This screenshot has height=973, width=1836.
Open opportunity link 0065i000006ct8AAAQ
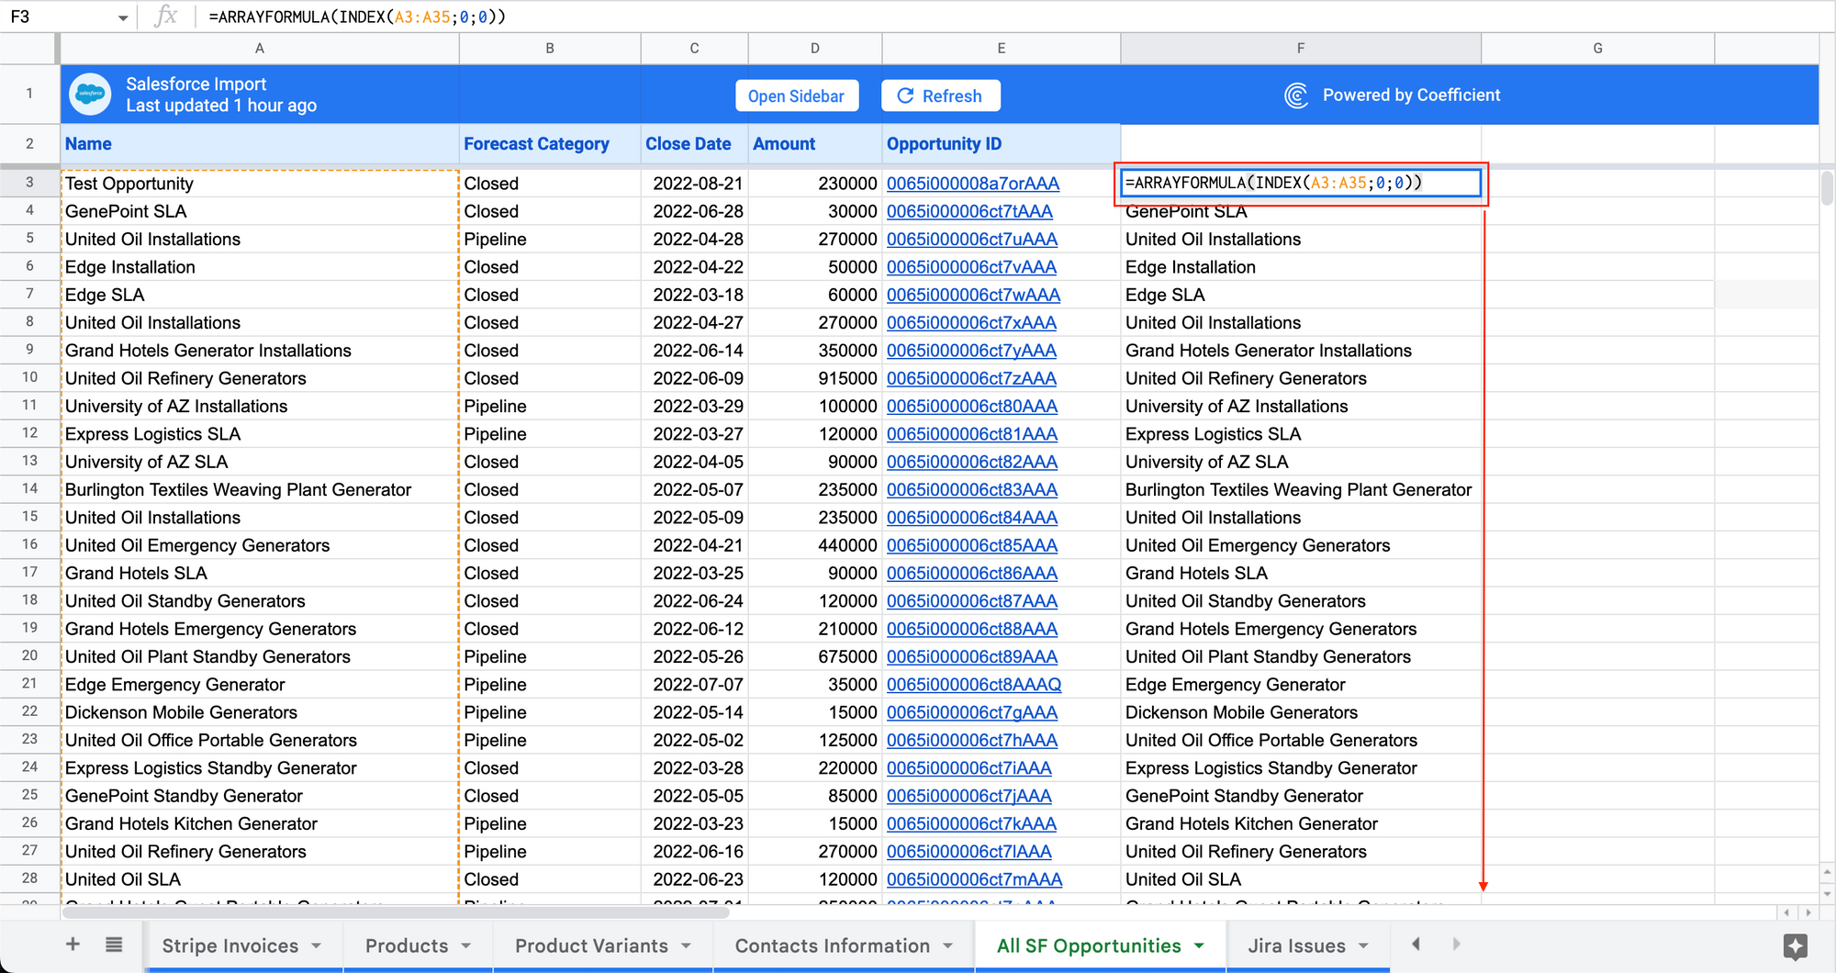point(974,685)
